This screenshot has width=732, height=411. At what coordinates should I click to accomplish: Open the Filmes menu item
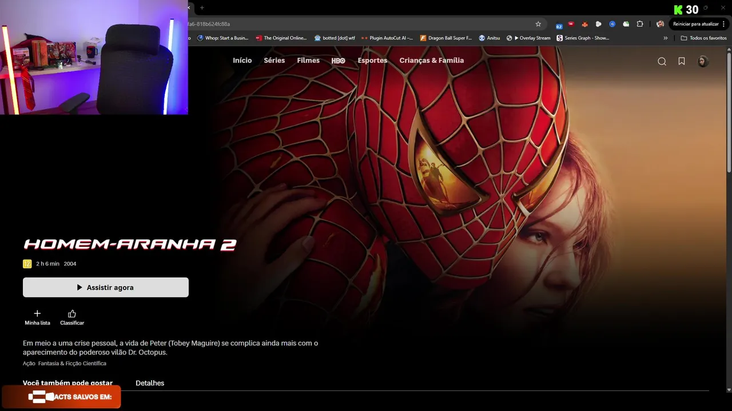(308, 61)
